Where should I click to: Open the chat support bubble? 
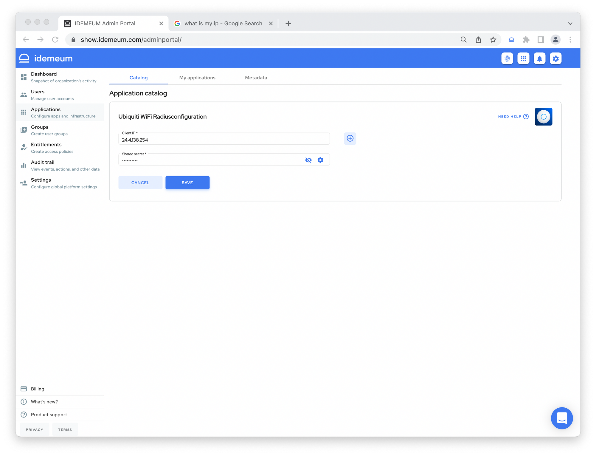(x=562, y=418)
